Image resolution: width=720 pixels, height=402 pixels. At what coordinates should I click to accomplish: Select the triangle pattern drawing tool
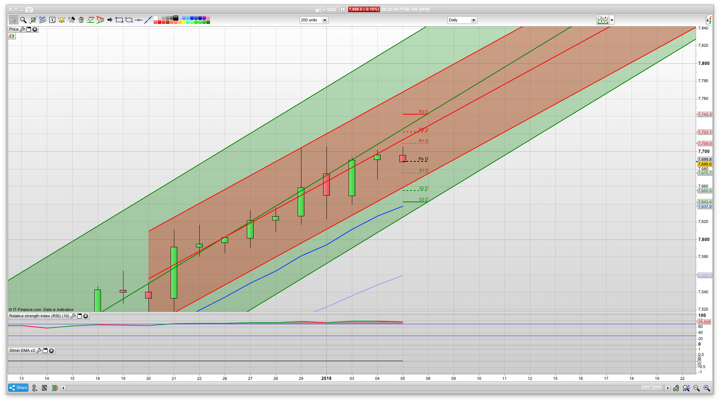100,20
